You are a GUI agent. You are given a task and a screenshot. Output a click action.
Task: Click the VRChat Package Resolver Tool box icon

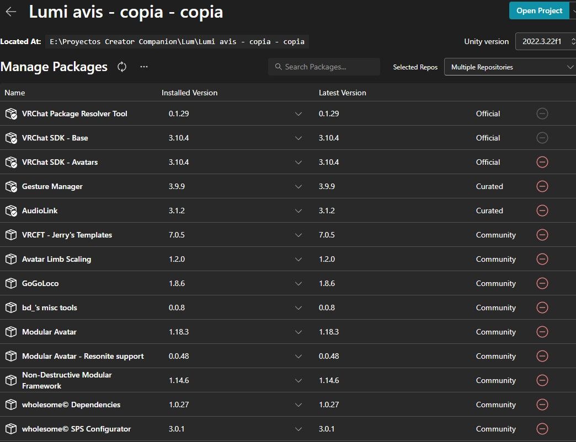coord(11,114)
